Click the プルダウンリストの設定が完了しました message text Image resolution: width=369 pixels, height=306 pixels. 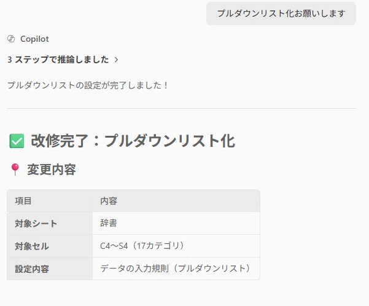tap(88, 85)
